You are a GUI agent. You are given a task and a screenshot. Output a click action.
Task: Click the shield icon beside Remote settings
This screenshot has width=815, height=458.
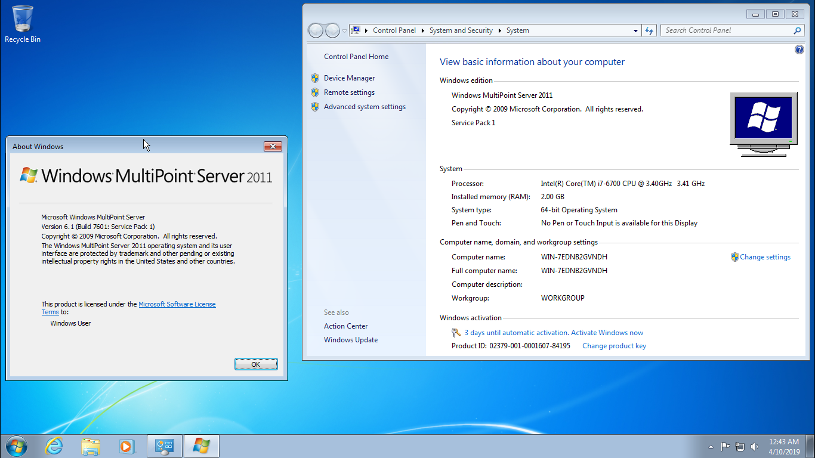click(x=315, y=92)
